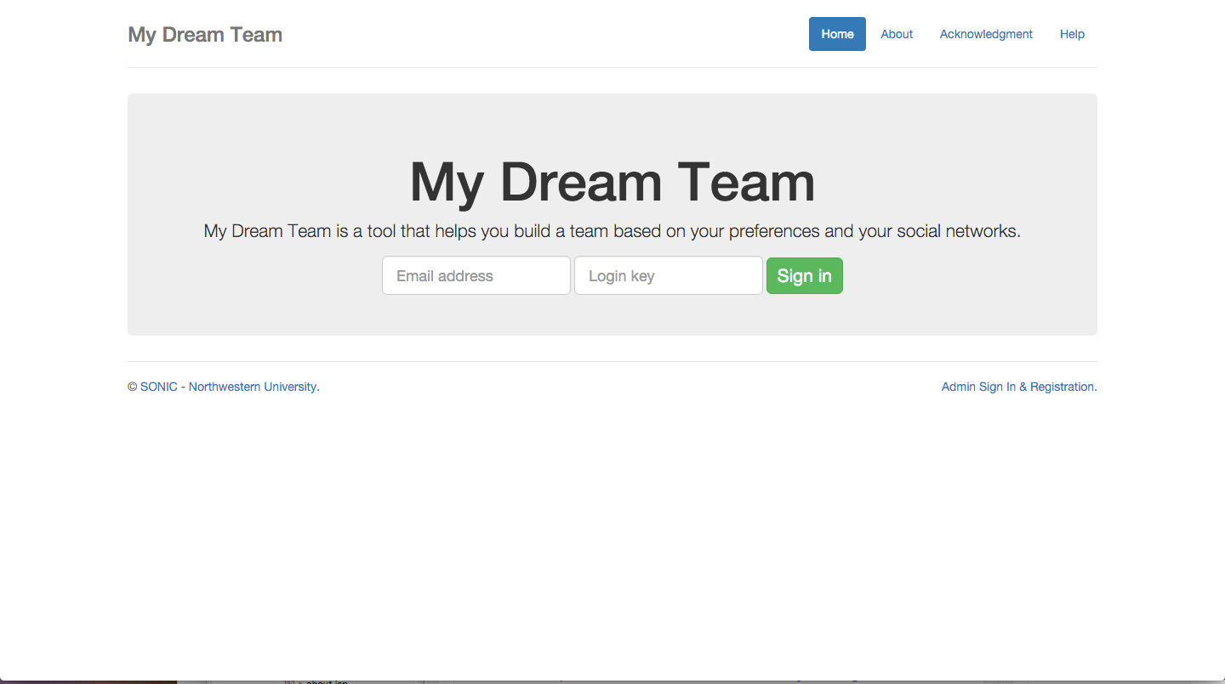Image resolution: width=1225 pixels, height=684 pixels.
Task: Focus the Email address field
Action: pyautogui.click(x=476, y=276)
